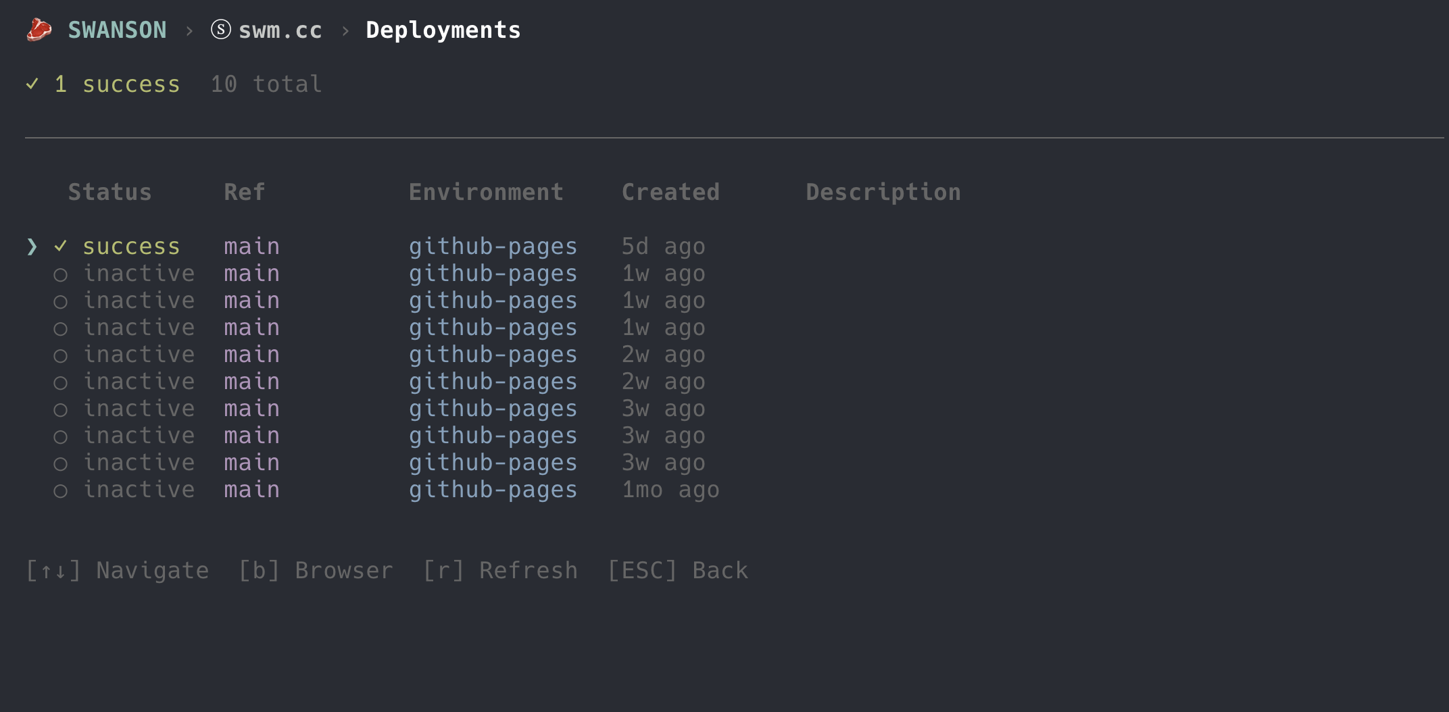This screenshot has height=712, width=1449.
Task: Click the success checkmark on the top deployment
Action: 62,247
